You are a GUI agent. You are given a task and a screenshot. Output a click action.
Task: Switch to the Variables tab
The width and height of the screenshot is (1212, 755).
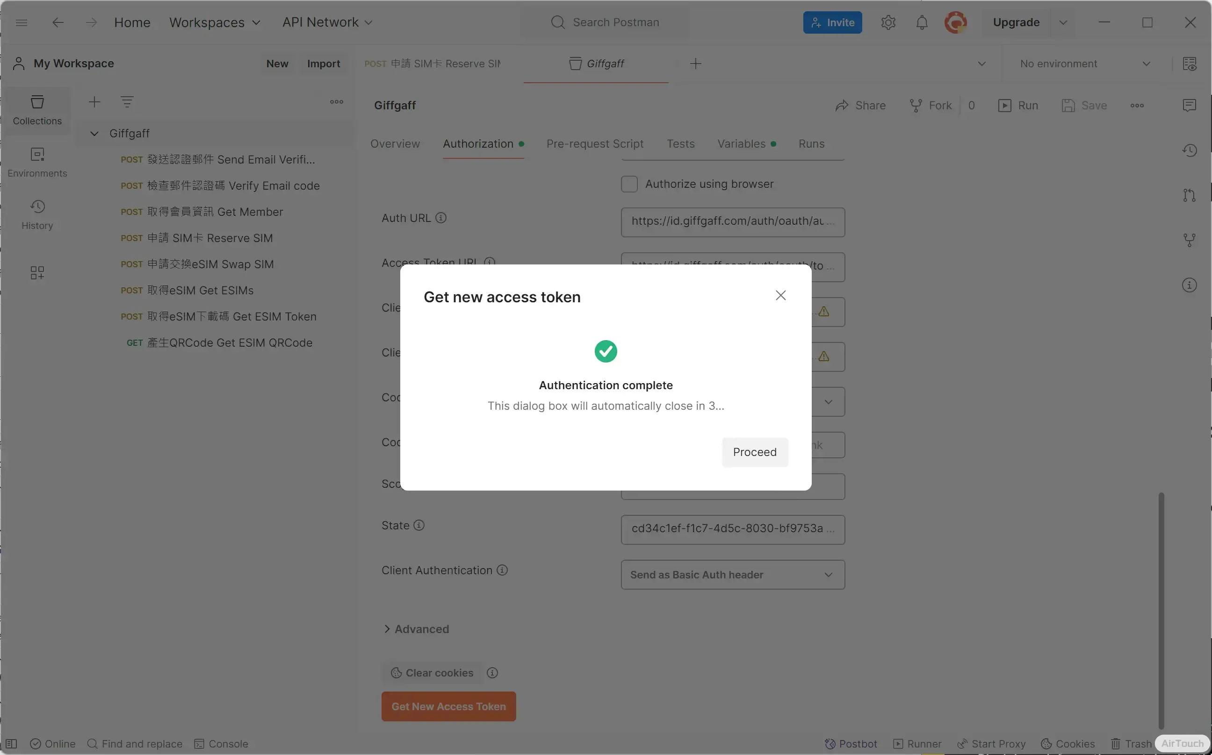741,144
